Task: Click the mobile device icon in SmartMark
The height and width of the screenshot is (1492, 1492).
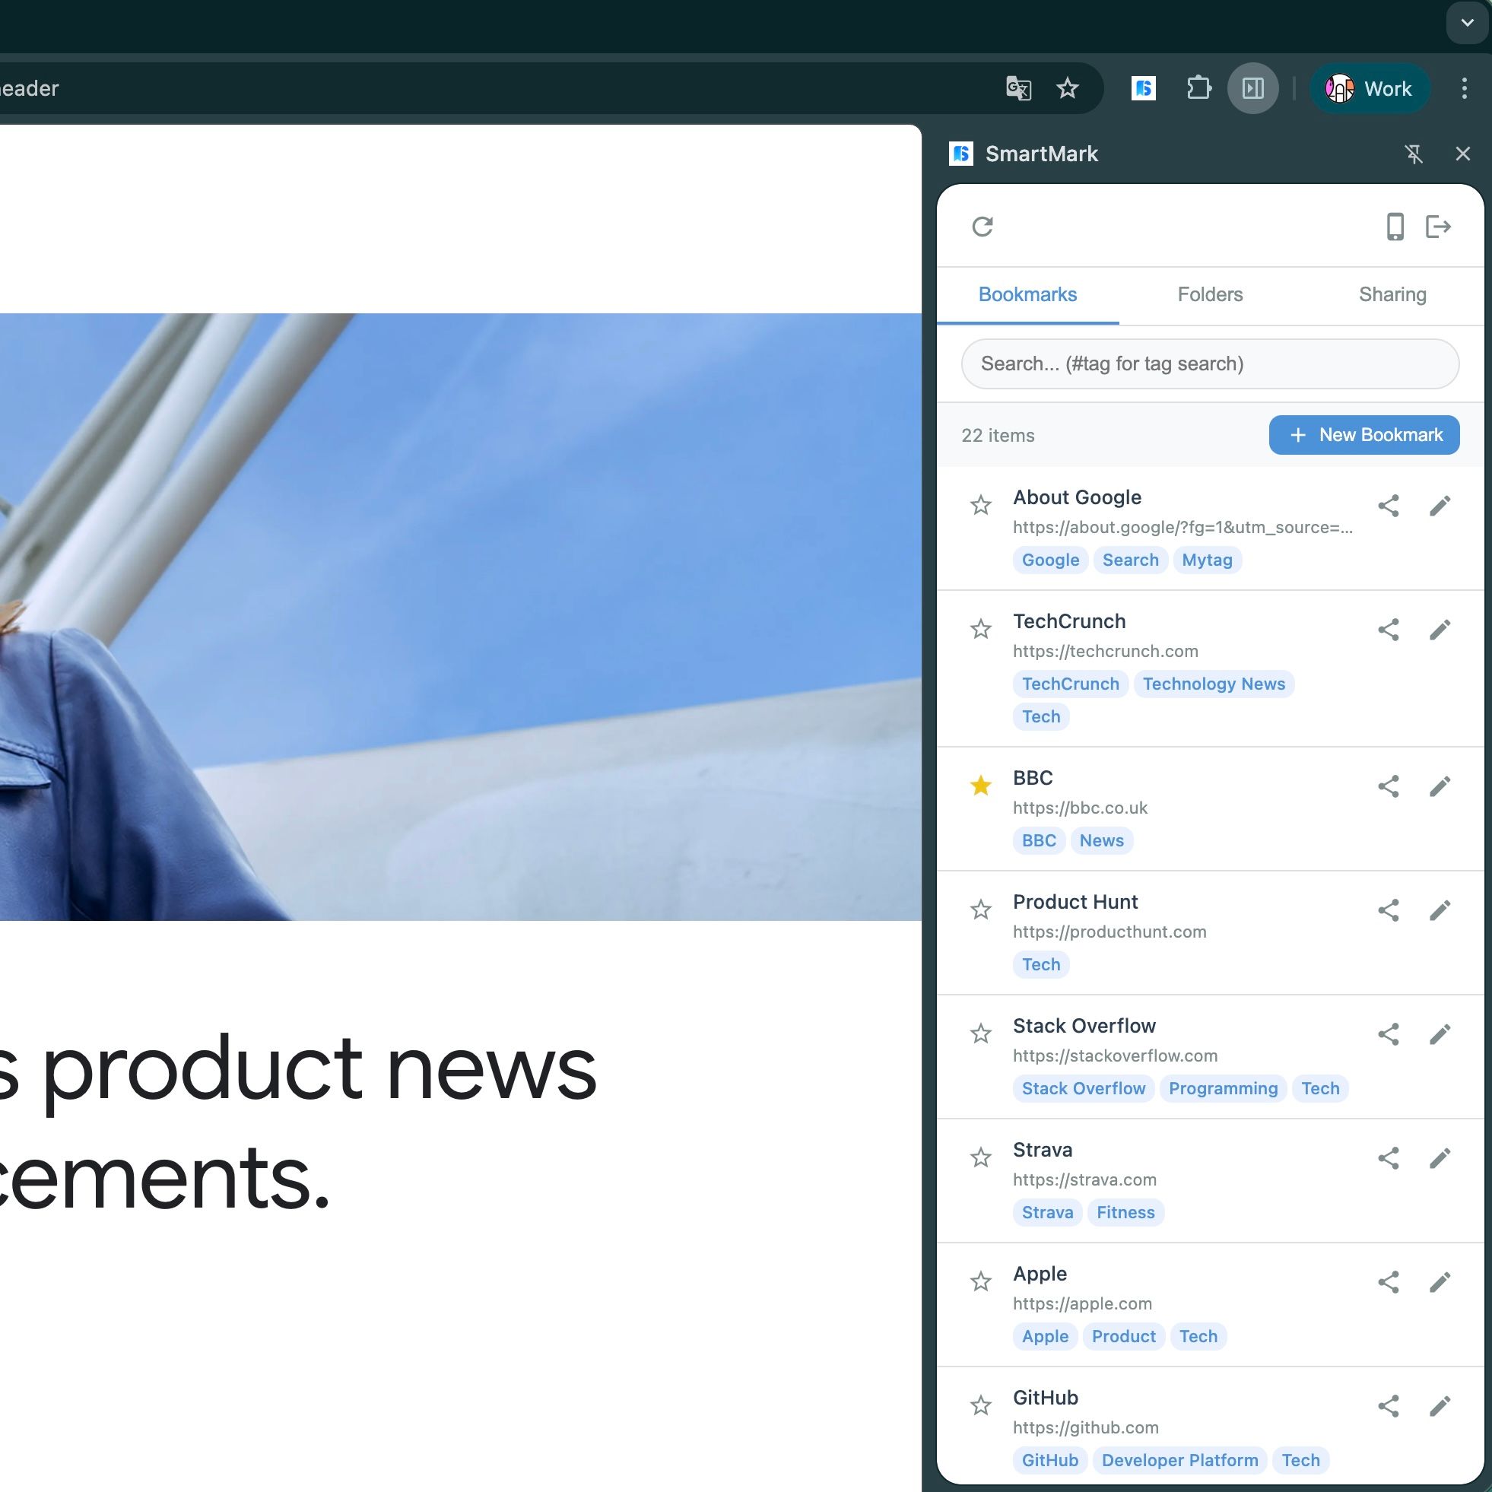Action: [x=1395, y=227]
